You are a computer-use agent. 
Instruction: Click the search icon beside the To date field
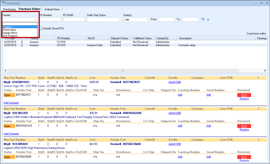pyautogui.click(x=203, y=19)
